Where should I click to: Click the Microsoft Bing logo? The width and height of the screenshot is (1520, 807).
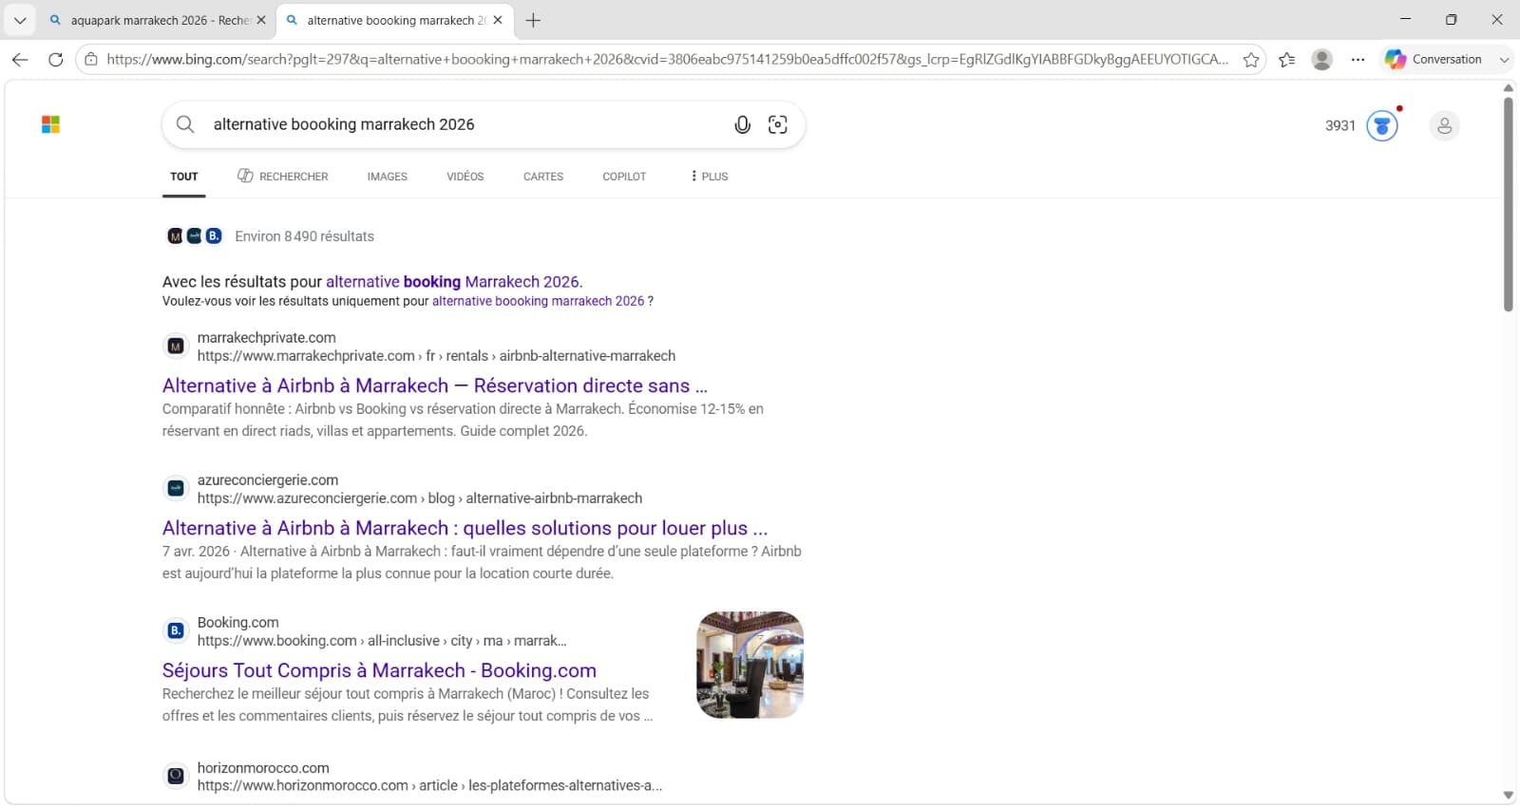(x=50, y=124)
